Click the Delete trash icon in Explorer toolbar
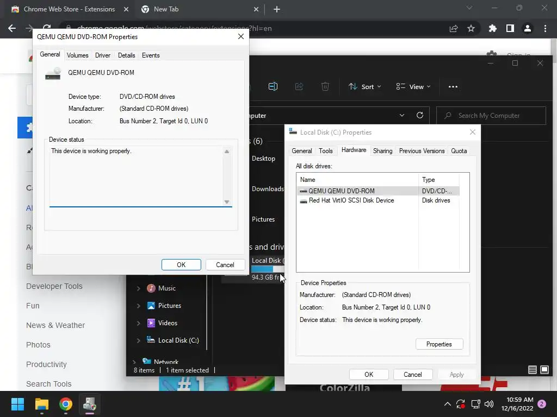The width and height of the screenshot is (557, 417). pyautogui.click(x=325, y=86)
